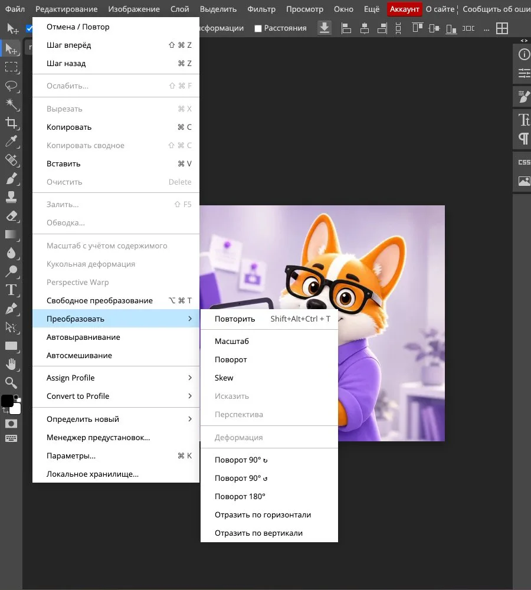Image resolution: width=531 pixels, height=590 pixels.
Task: Open the Фильтр menu
Action: pyautogui.click(x=261, y=9)
